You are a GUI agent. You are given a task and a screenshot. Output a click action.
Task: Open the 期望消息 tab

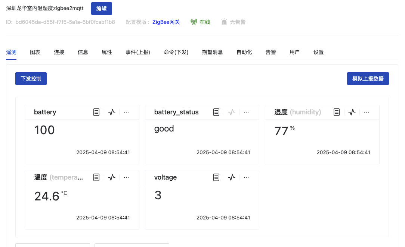click(212, 52)
